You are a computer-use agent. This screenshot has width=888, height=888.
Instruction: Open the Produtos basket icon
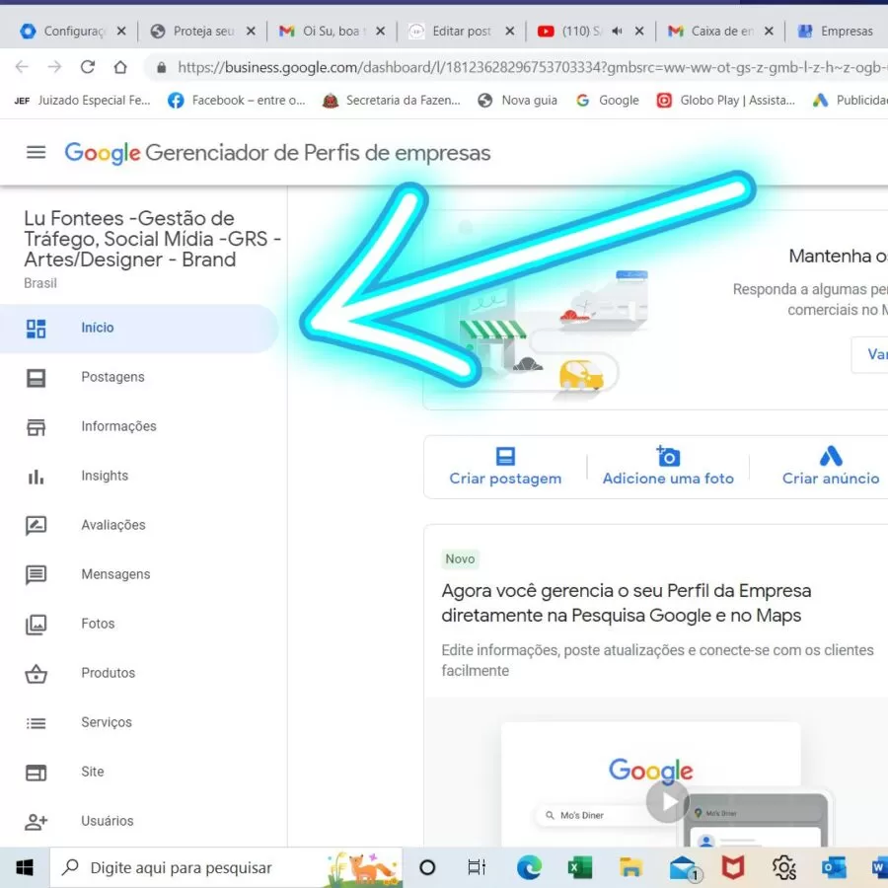click(36, 673)
